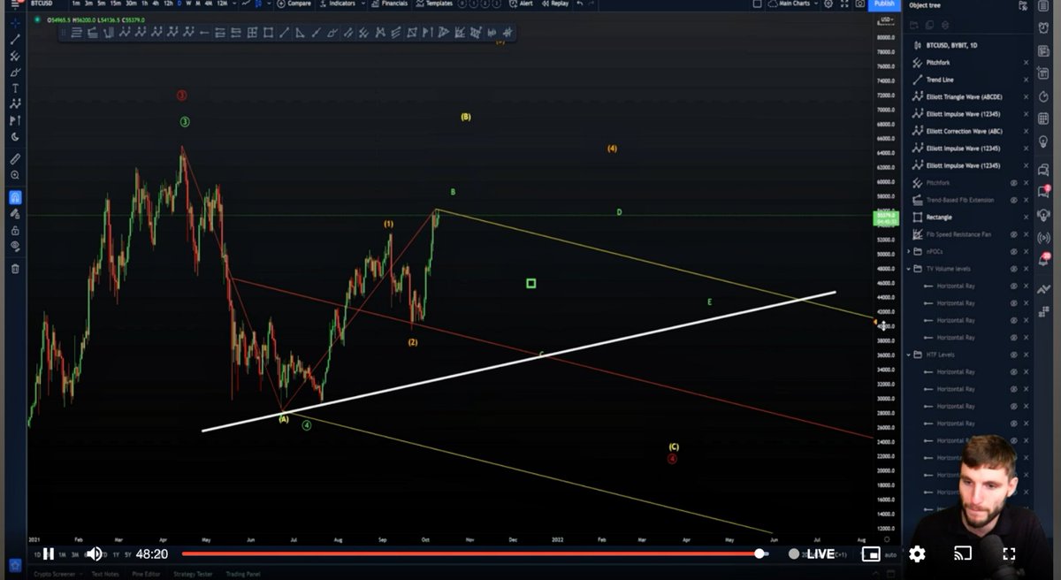
Task: Toggle the magnet mode tool
Action: (15, 197)
